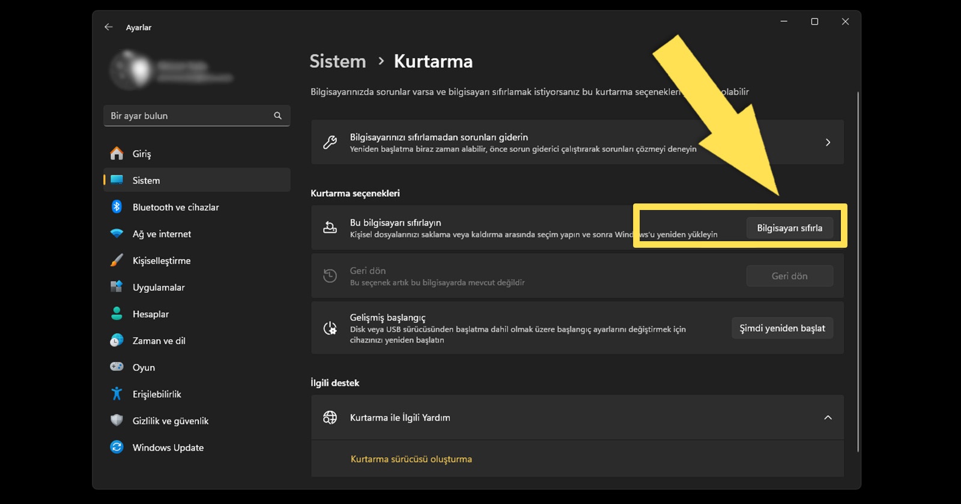Click the Erişilebilirlik accessibility icon
Image resolution: width=961 pixels, height=504 pixels.
[117, 394]
